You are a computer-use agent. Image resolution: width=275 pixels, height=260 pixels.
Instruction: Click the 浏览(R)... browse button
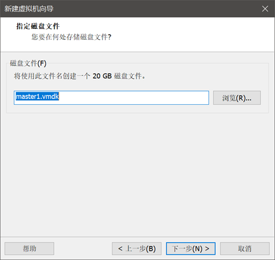[x=237, y=98]
